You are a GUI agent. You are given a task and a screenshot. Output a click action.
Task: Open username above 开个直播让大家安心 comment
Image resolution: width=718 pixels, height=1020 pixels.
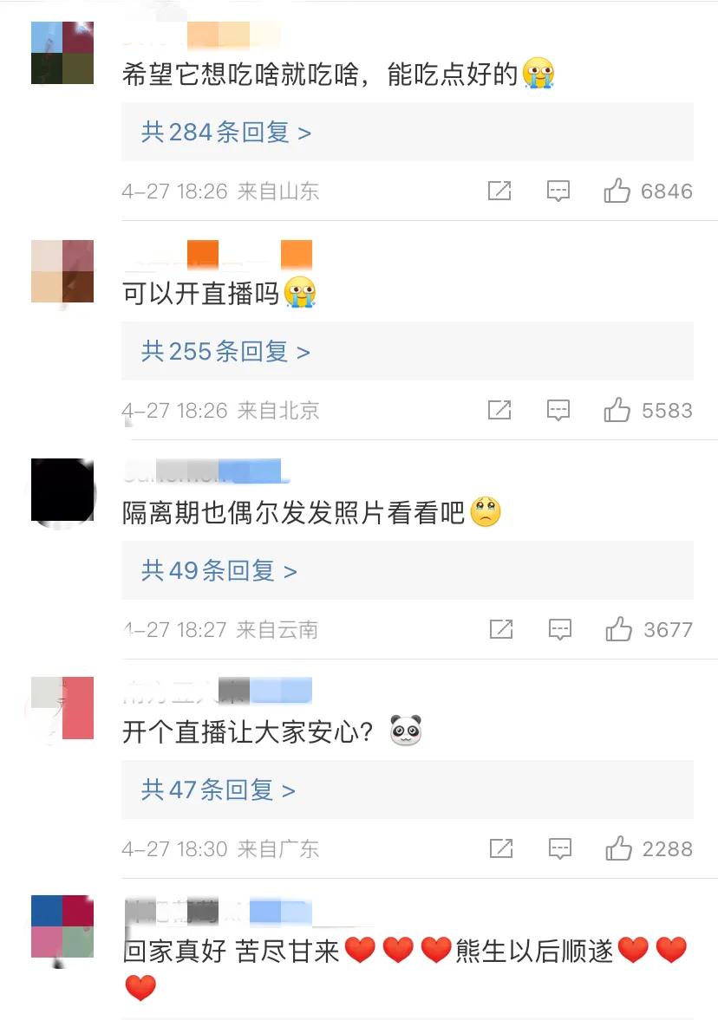[x=217, y=690]
